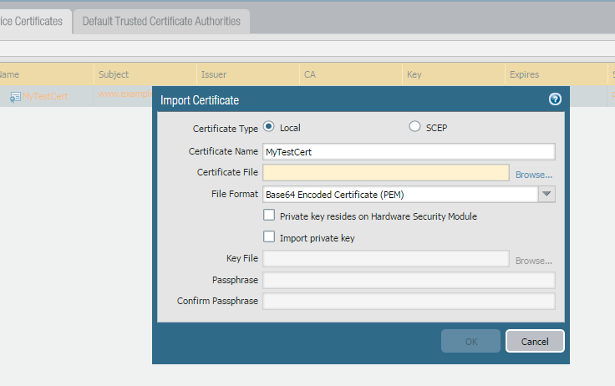Click the Base64 Encoded Certificate format field
Viewport: 615px width, 386px height.
tap(399, 194)
